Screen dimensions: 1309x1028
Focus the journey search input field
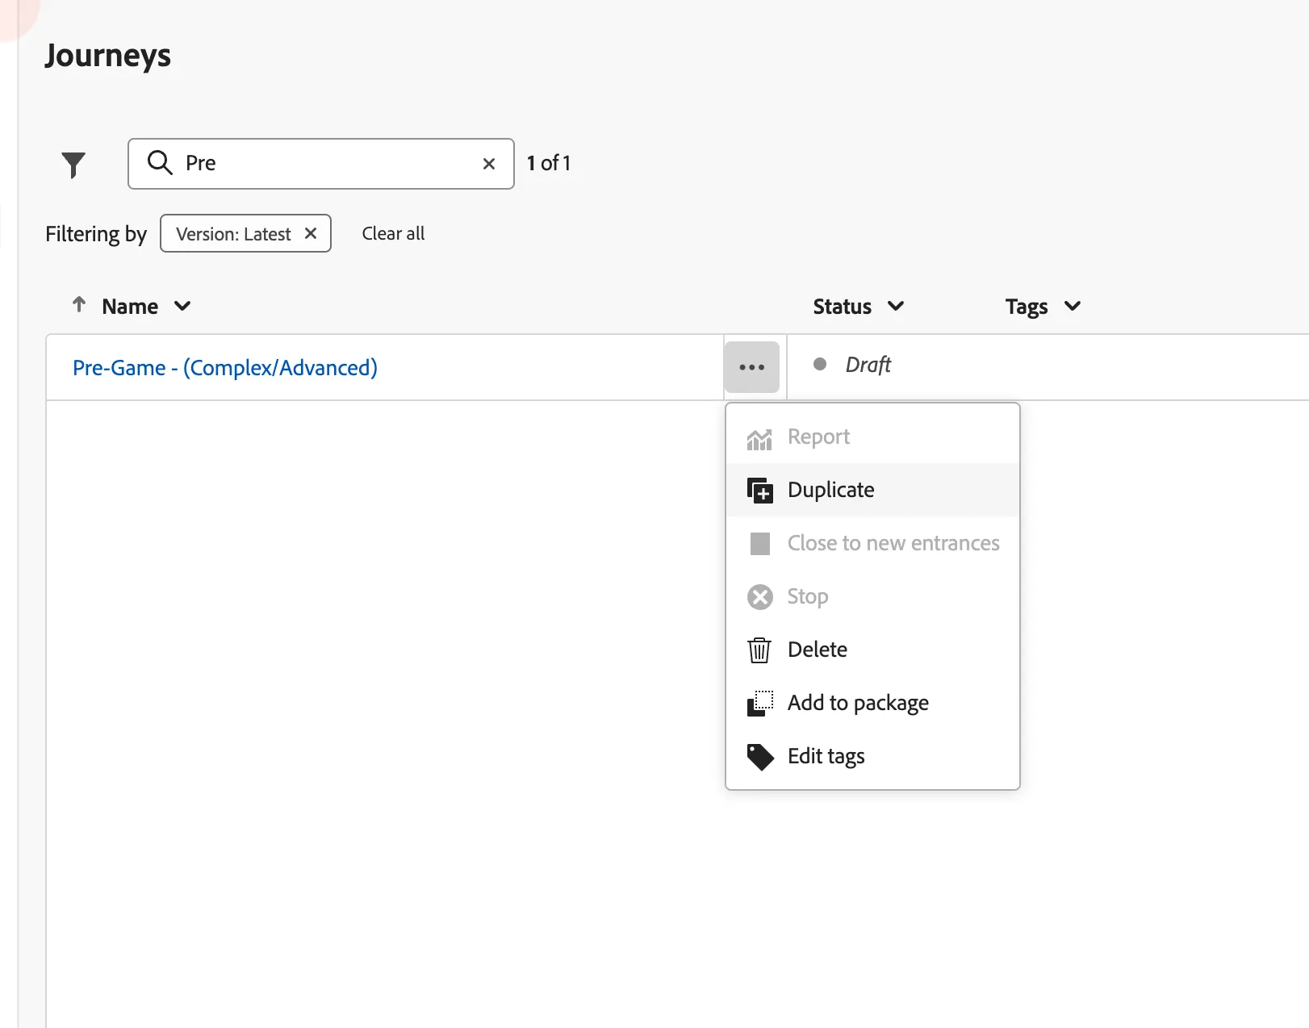321,164
